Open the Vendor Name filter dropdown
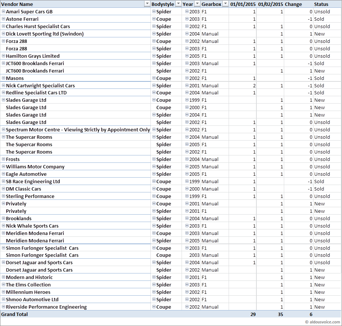 click(x=146, y=4)
